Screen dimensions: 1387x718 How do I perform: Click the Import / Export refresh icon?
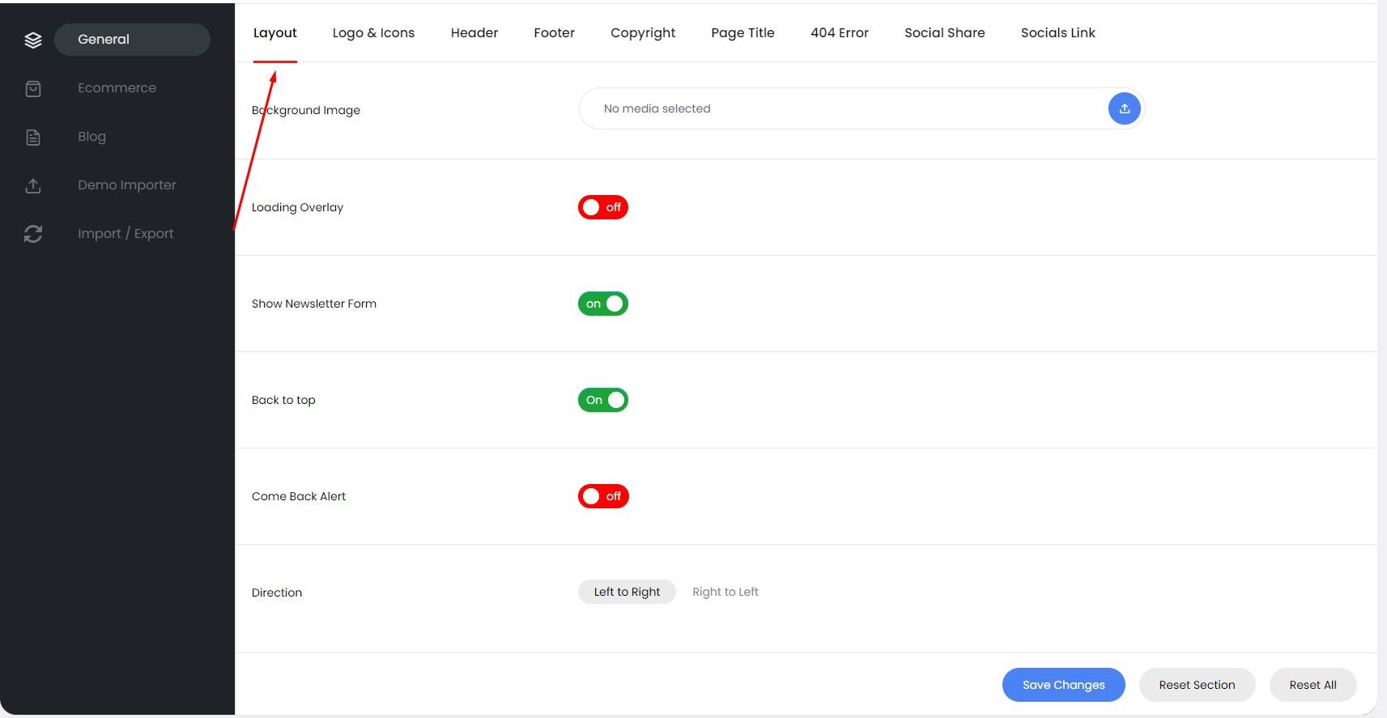pos(33,234)
